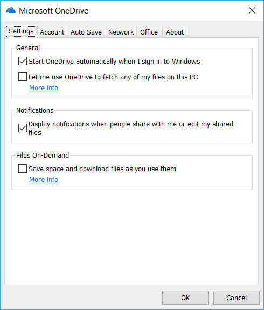Click the Start OneDrive automatically label text
The width and height of the screenshot is (264, 310).
pyautogui.click(x=114, y=61)
